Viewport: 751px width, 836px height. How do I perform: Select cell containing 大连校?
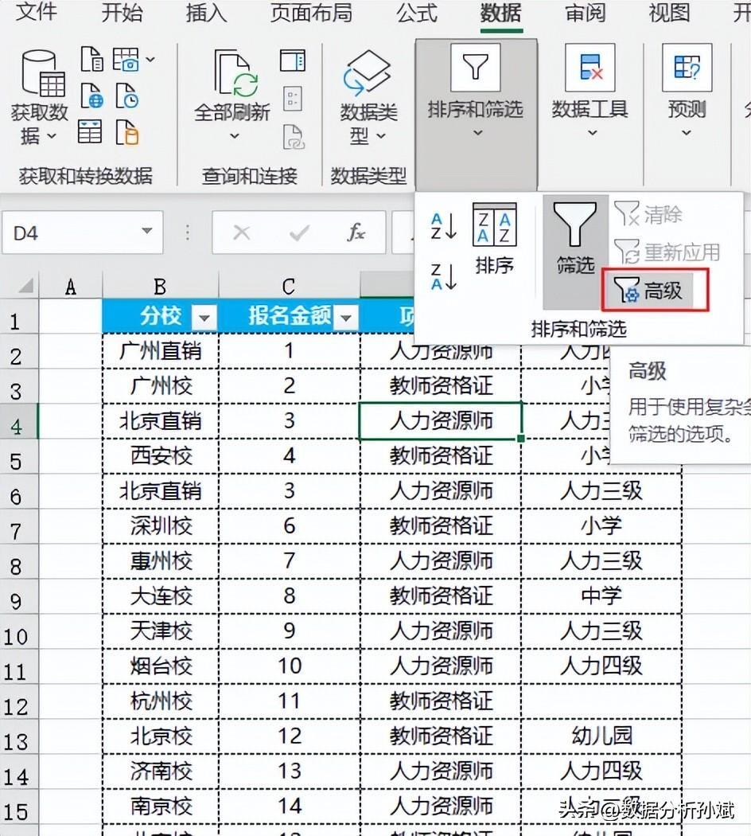(161, 596)
